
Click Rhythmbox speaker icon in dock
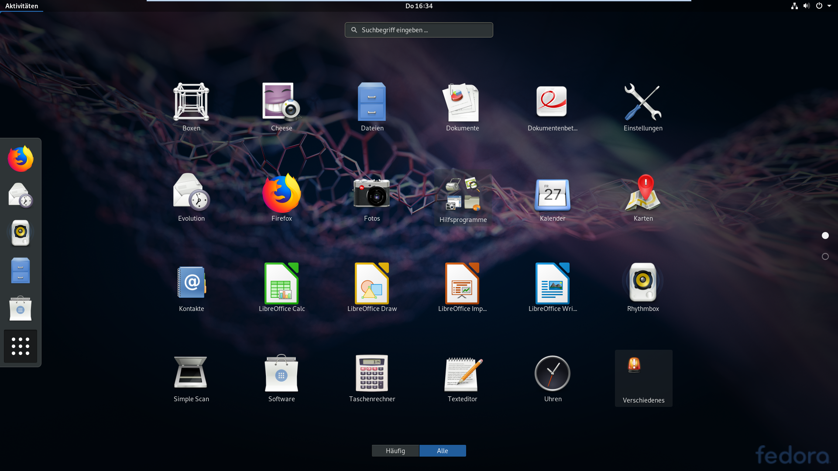(21, 233)
